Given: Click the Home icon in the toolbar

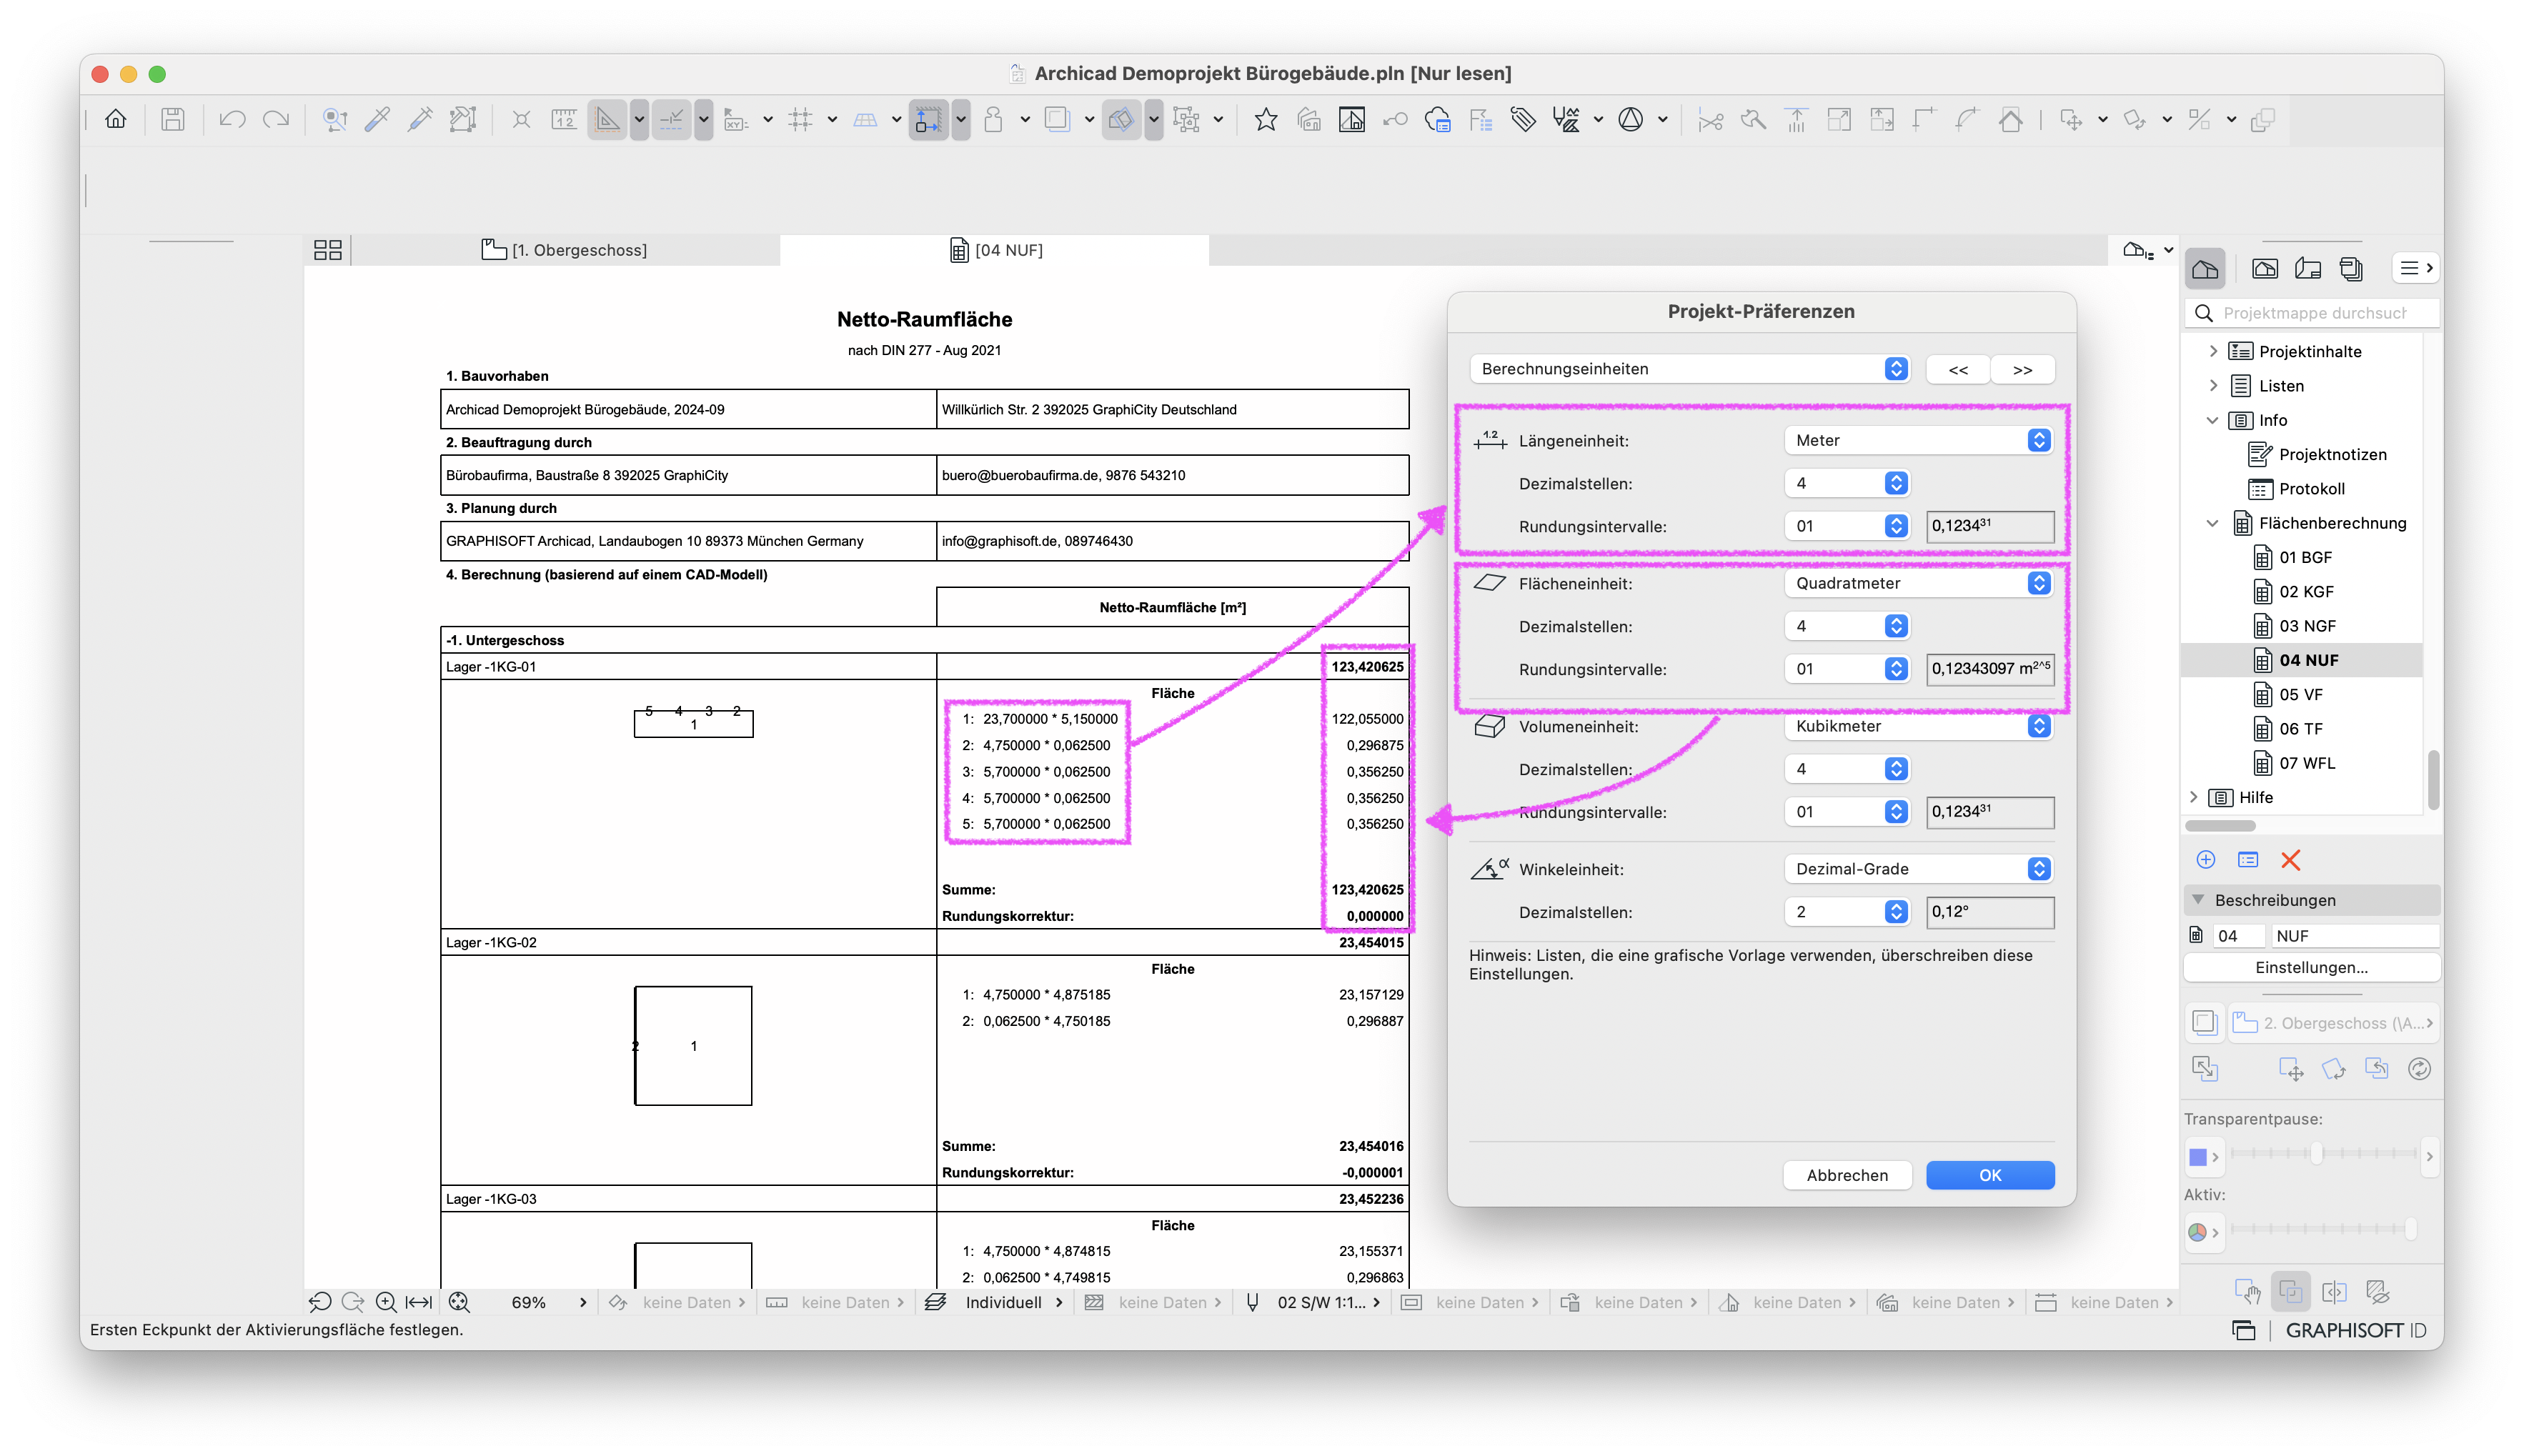Looking at the screenshot, I should click(116, 120).
